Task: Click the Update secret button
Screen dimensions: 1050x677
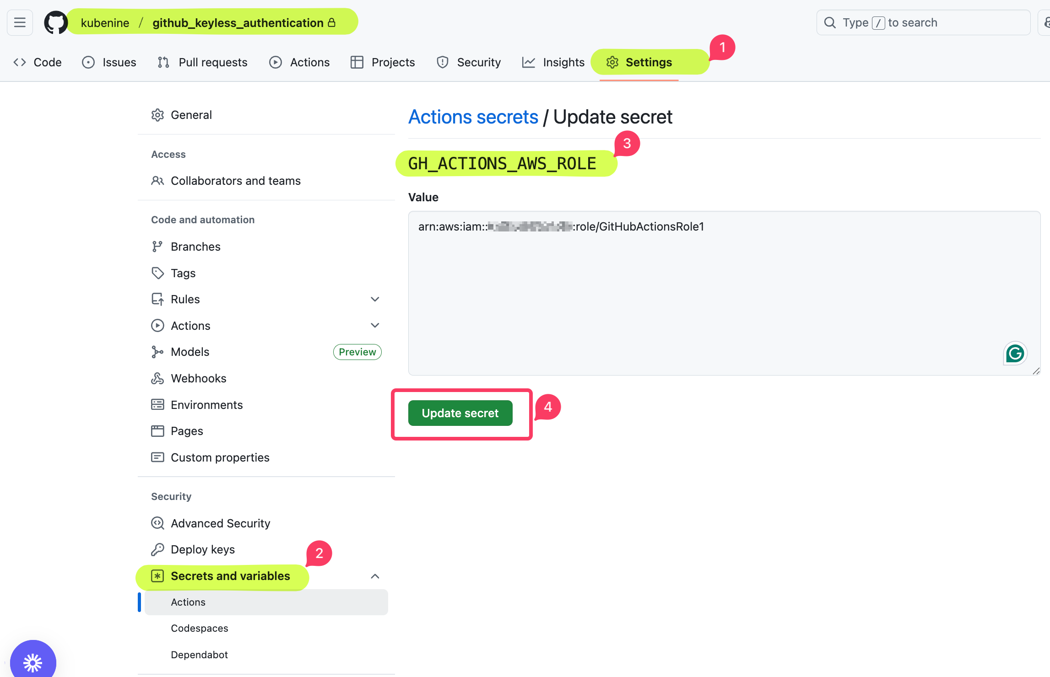Action: click(x=460, y=413)
